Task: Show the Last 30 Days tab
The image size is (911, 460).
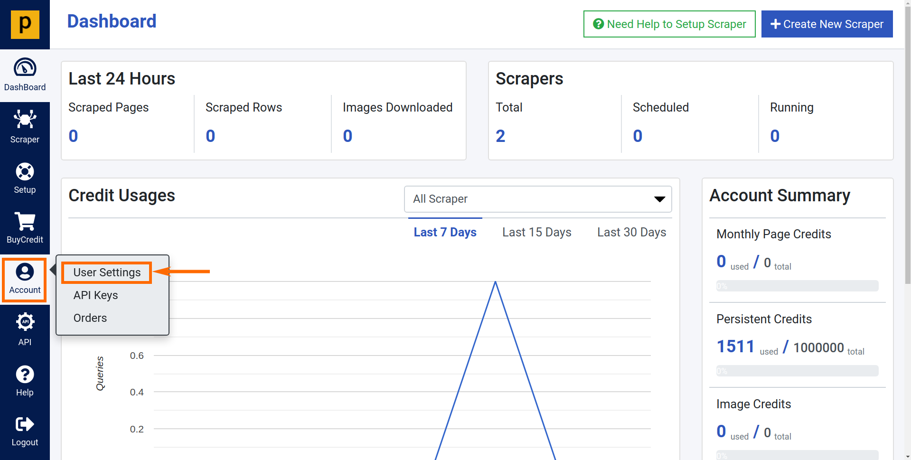Action: 631,232
